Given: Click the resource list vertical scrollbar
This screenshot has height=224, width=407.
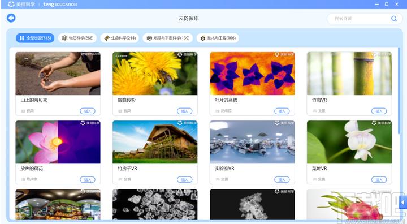Looking at the screenshot, I should click(x=399, y=91).
